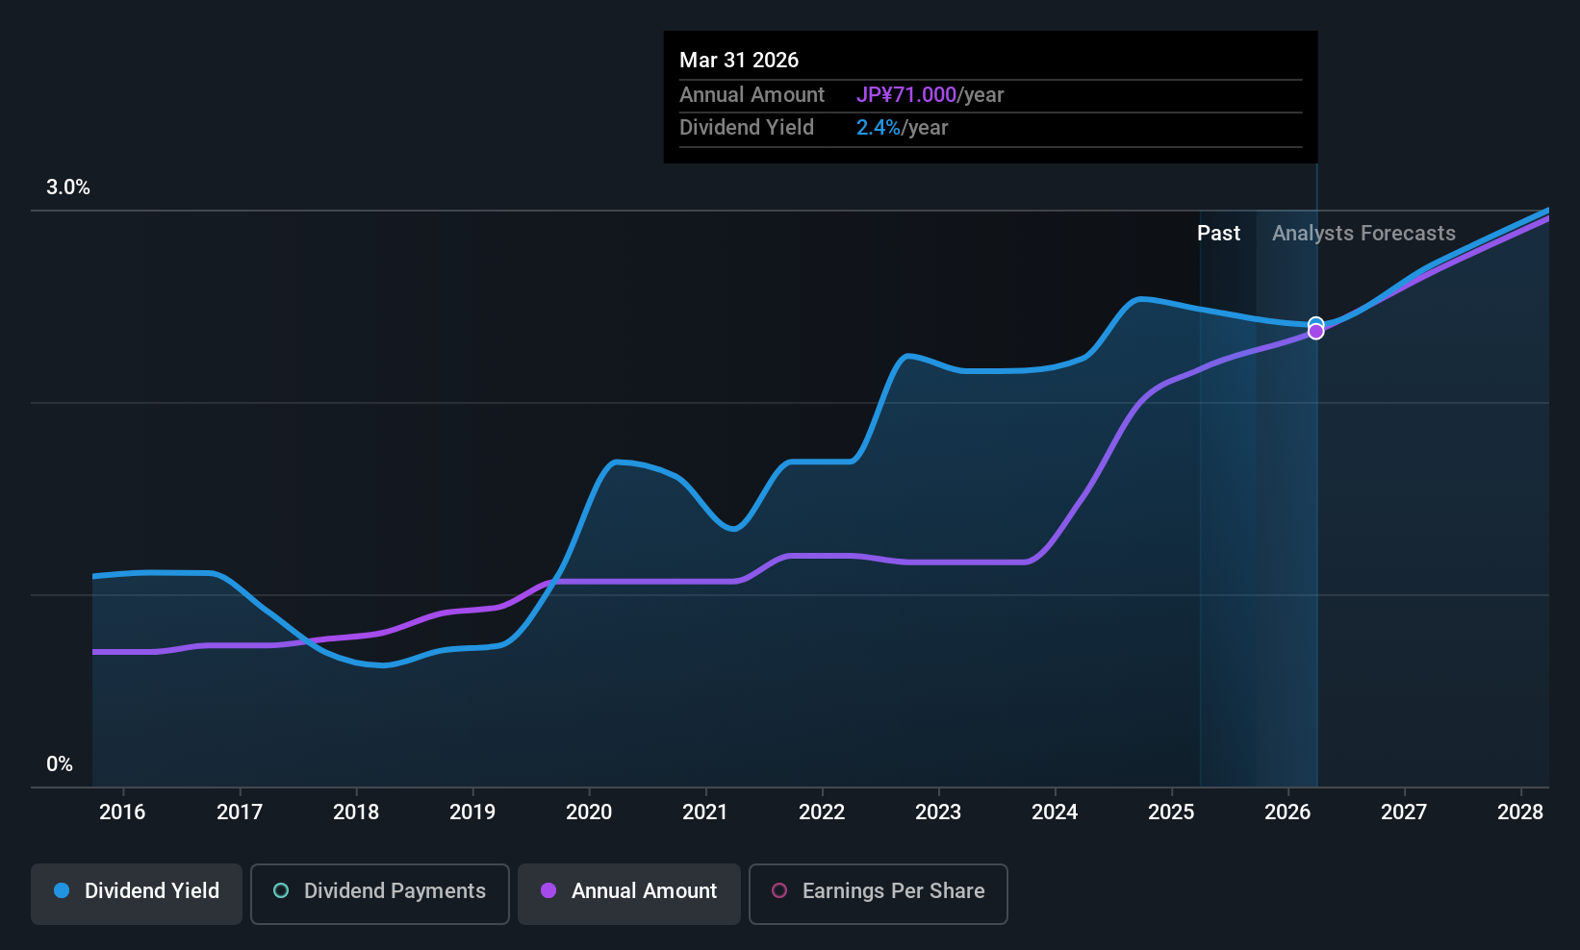
Task: Click the JP¥71.000/year tooltip value
Action: point(930,94)
